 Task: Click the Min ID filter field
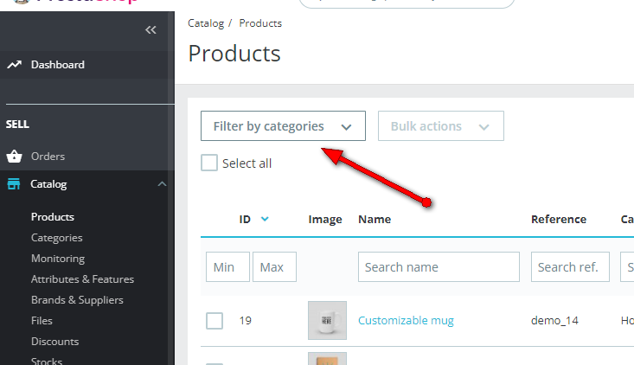point(227,267)
